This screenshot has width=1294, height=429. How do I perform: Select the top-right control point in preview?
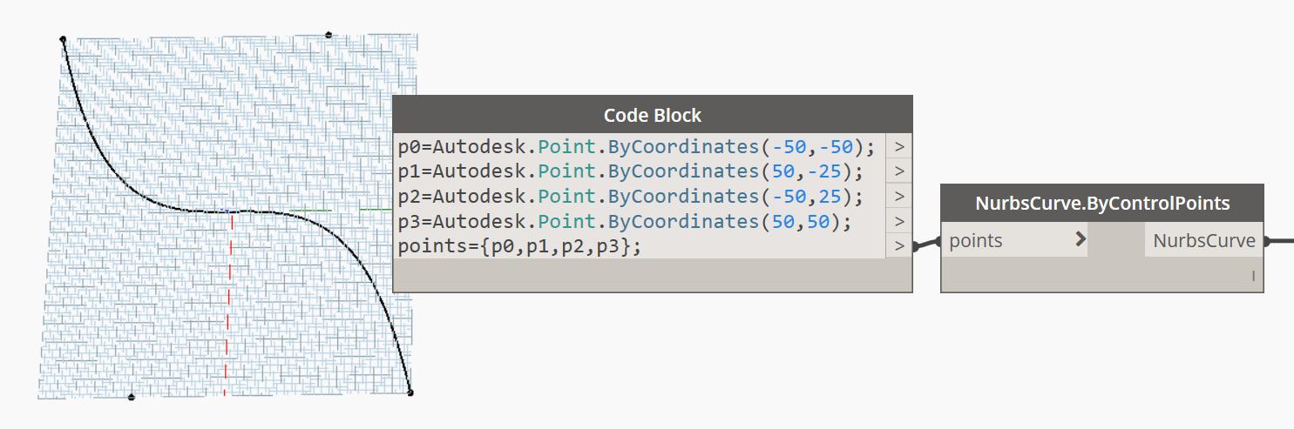click(329, 35)
